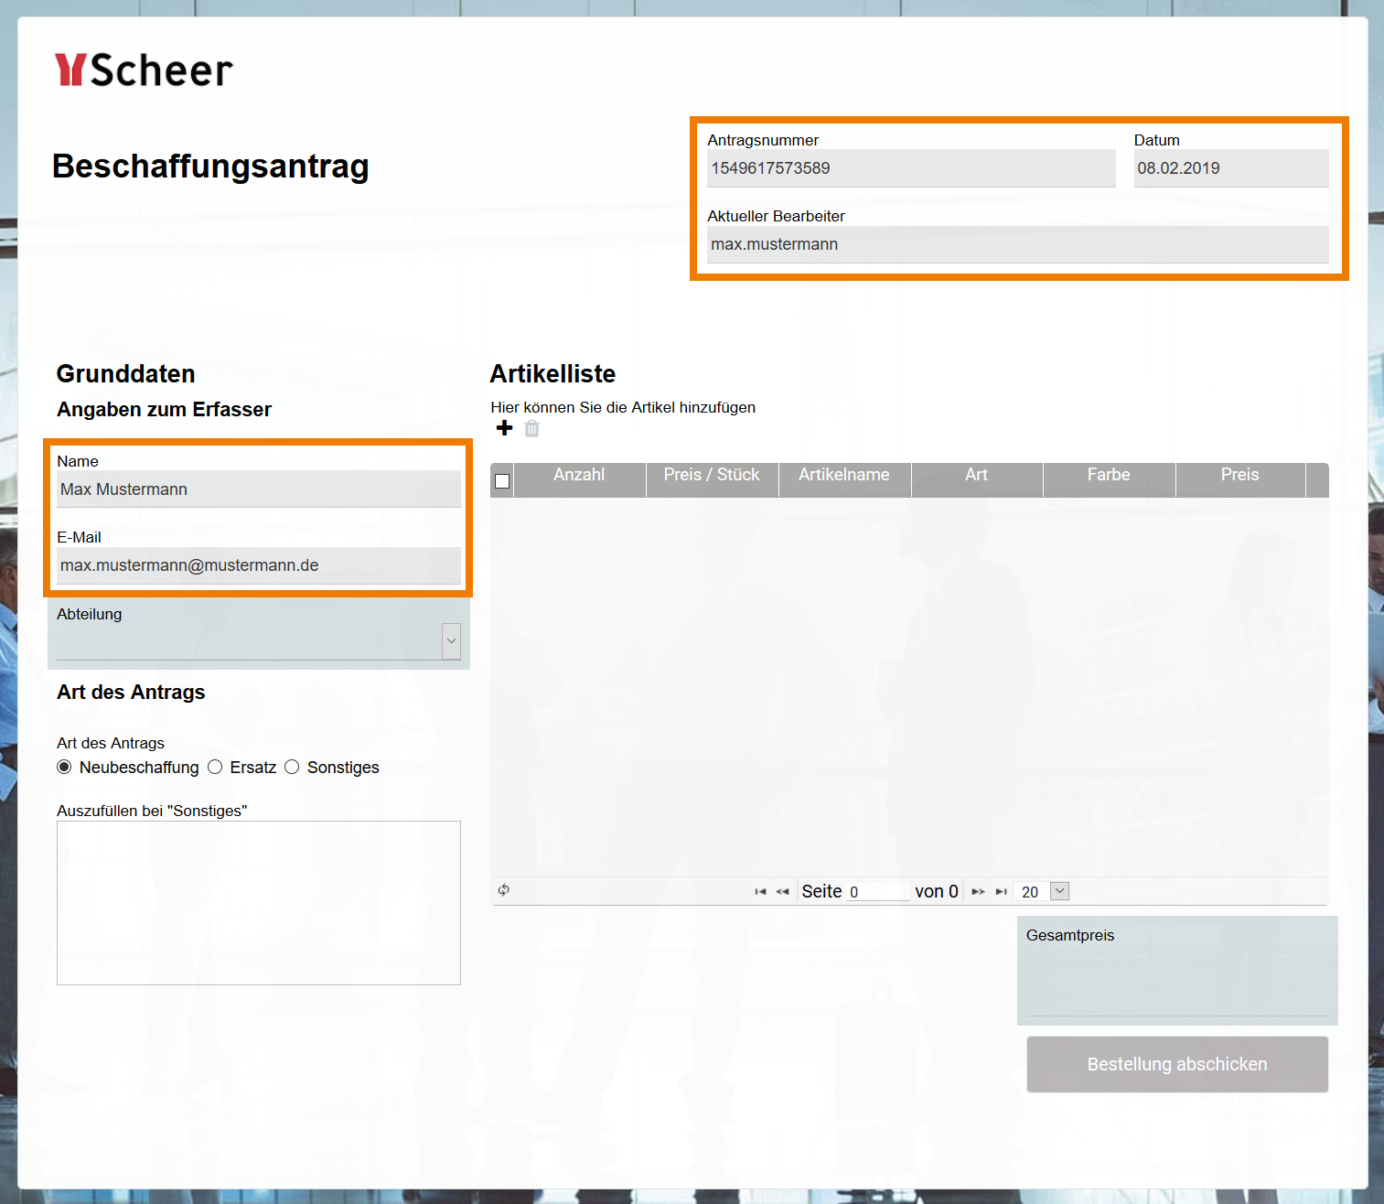Viewport: 1384px width, 1204px height.
Task: Jump to the first page of the Artikelliste
Action: [759, 891]
